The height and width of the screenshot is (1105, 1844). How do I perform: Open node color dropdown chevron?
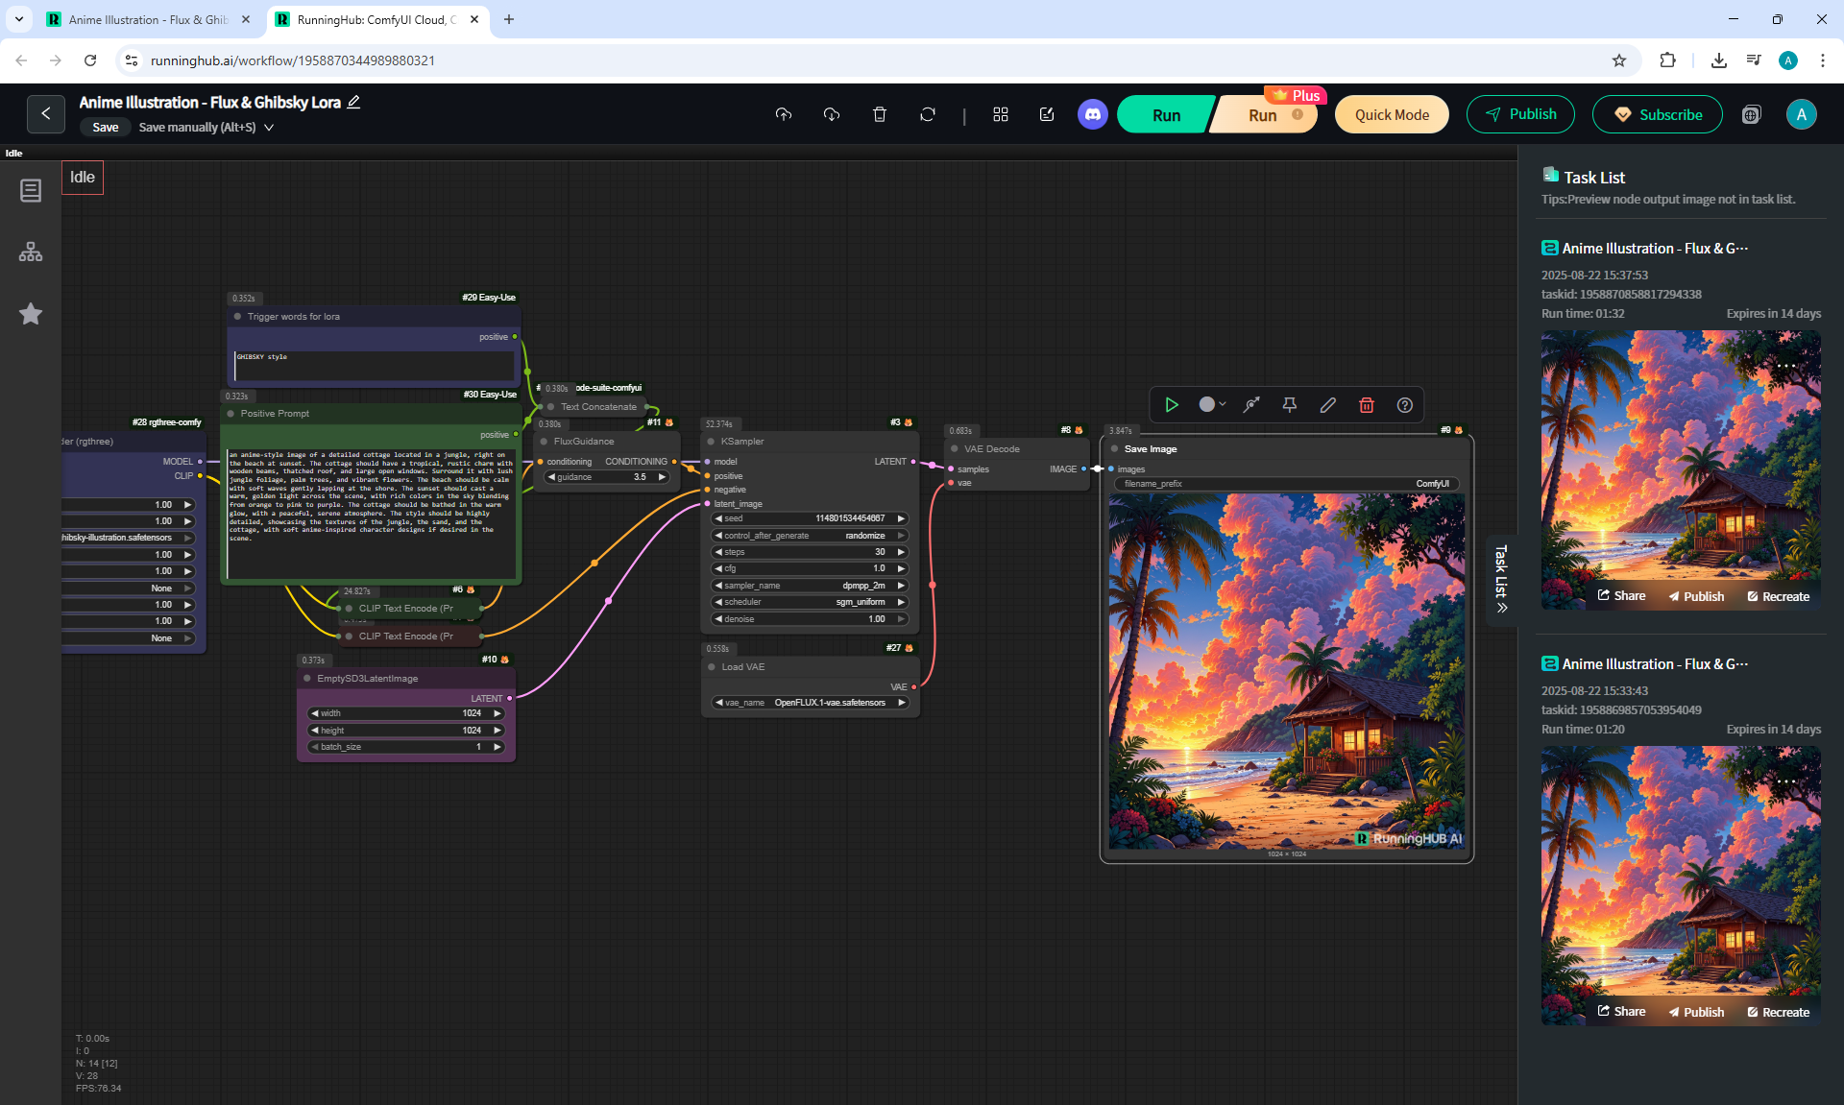tap(1223, 405)
